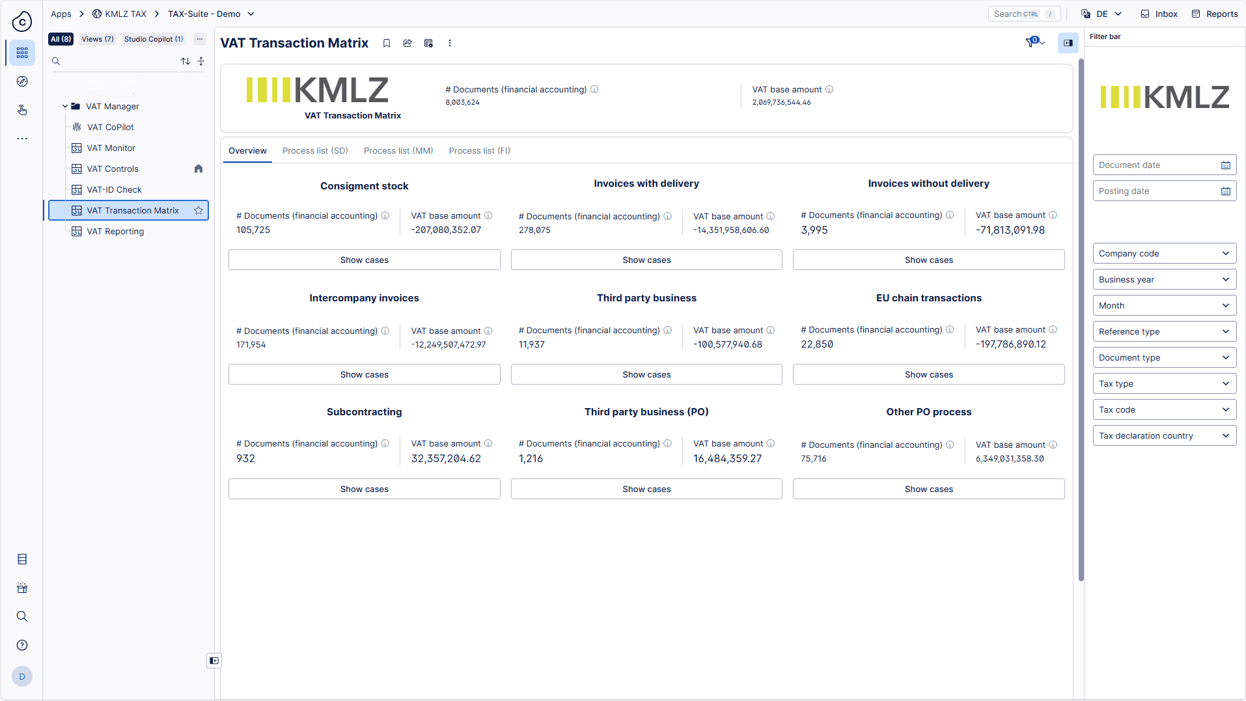Open the gift icon in left rail
Image resolution: width=1246 pixels, height=701 pixels.
click(22, 588)
